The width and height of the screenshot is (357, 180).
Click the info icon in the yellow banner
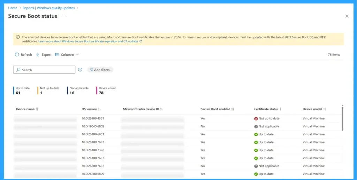click(x=18, y=37)
